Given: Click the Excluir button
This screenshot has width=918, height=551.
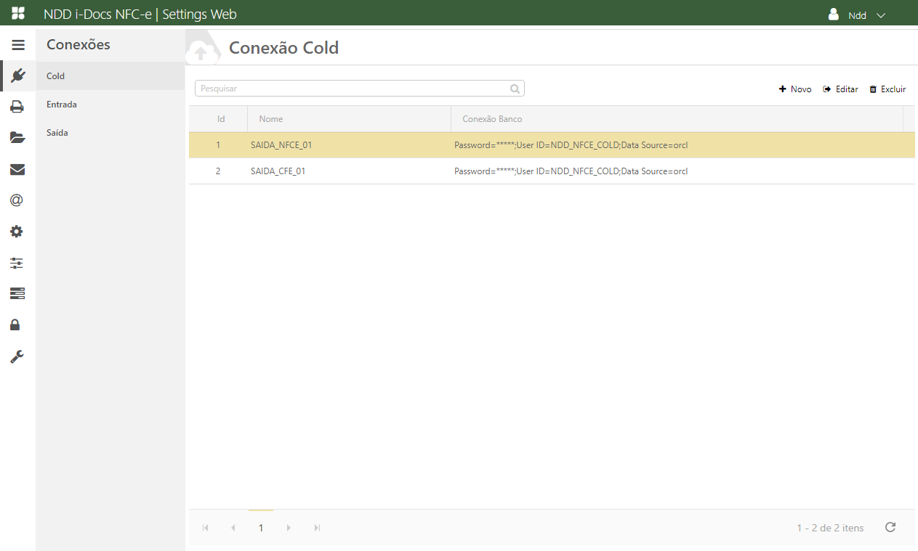Looking at the screenshot, I should tap(887, 89).
